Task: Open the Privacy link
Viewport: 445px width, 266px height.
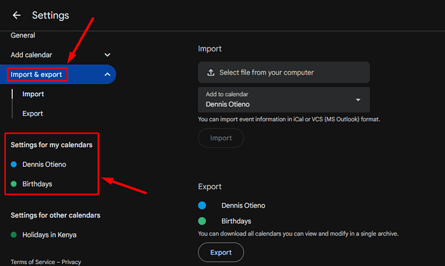Action: point(71,262)
